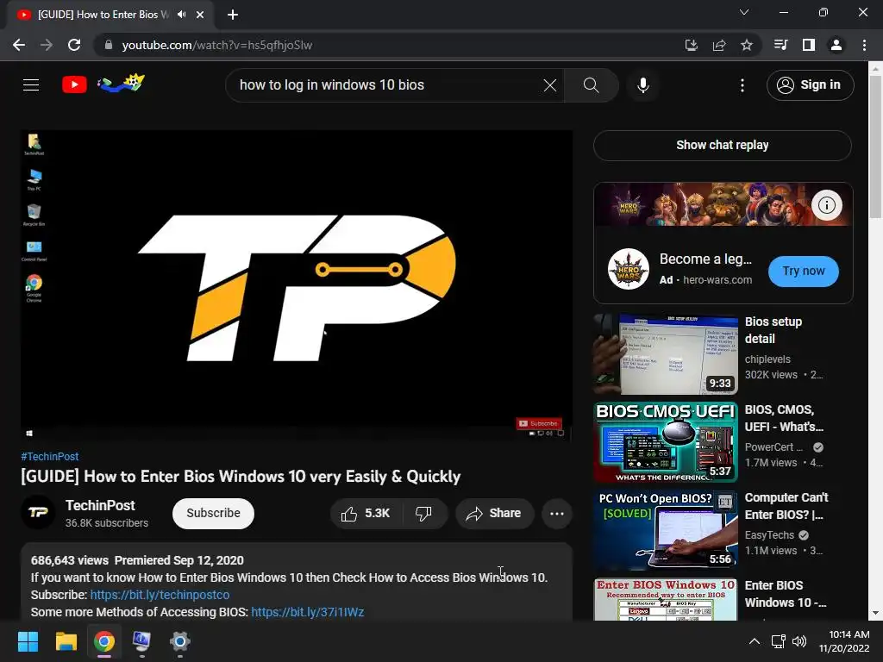Image resolution: width=883 pixels, height=662 pixels.
Task: Like the video (5.3K)
Action: coord(366,514)
